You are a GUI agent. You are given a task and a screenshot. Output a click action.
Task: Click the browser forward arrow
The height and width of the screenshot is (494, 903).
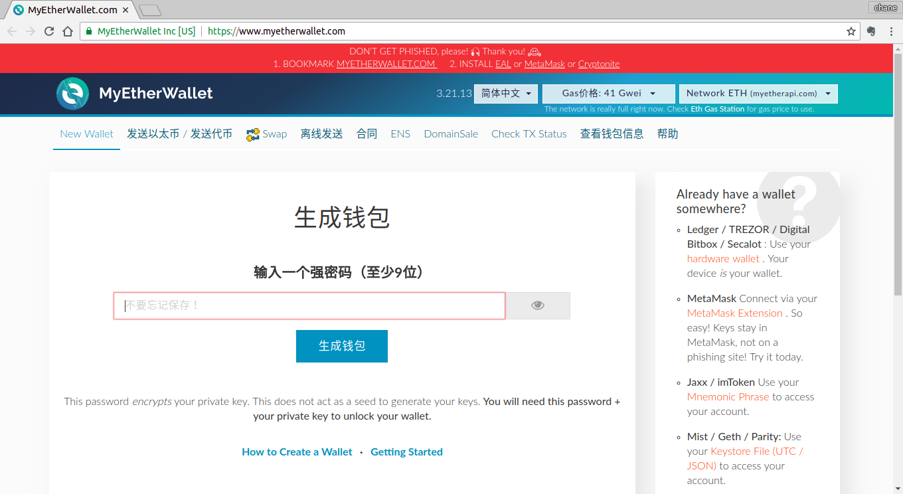coord(31,31)
